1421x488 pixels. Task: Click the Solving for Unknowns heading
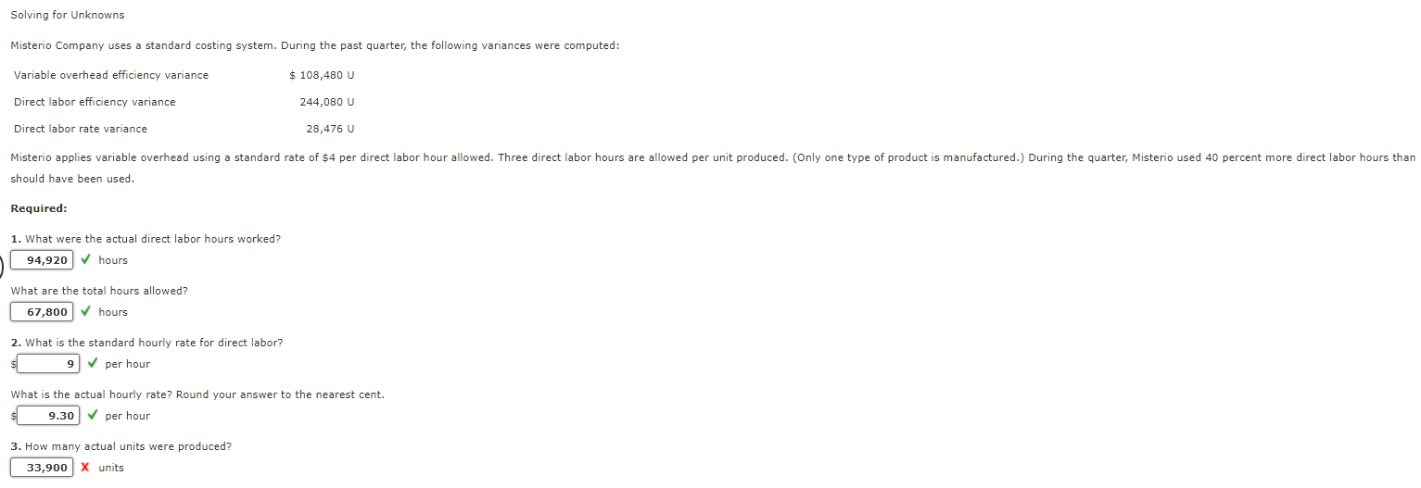[x=67, y=15]
